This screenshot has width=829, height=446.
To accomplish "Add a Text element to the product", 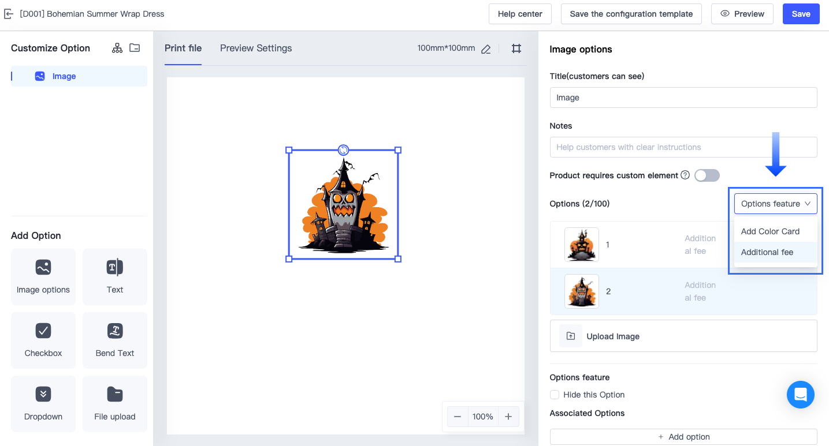I will tap(114, 277).
